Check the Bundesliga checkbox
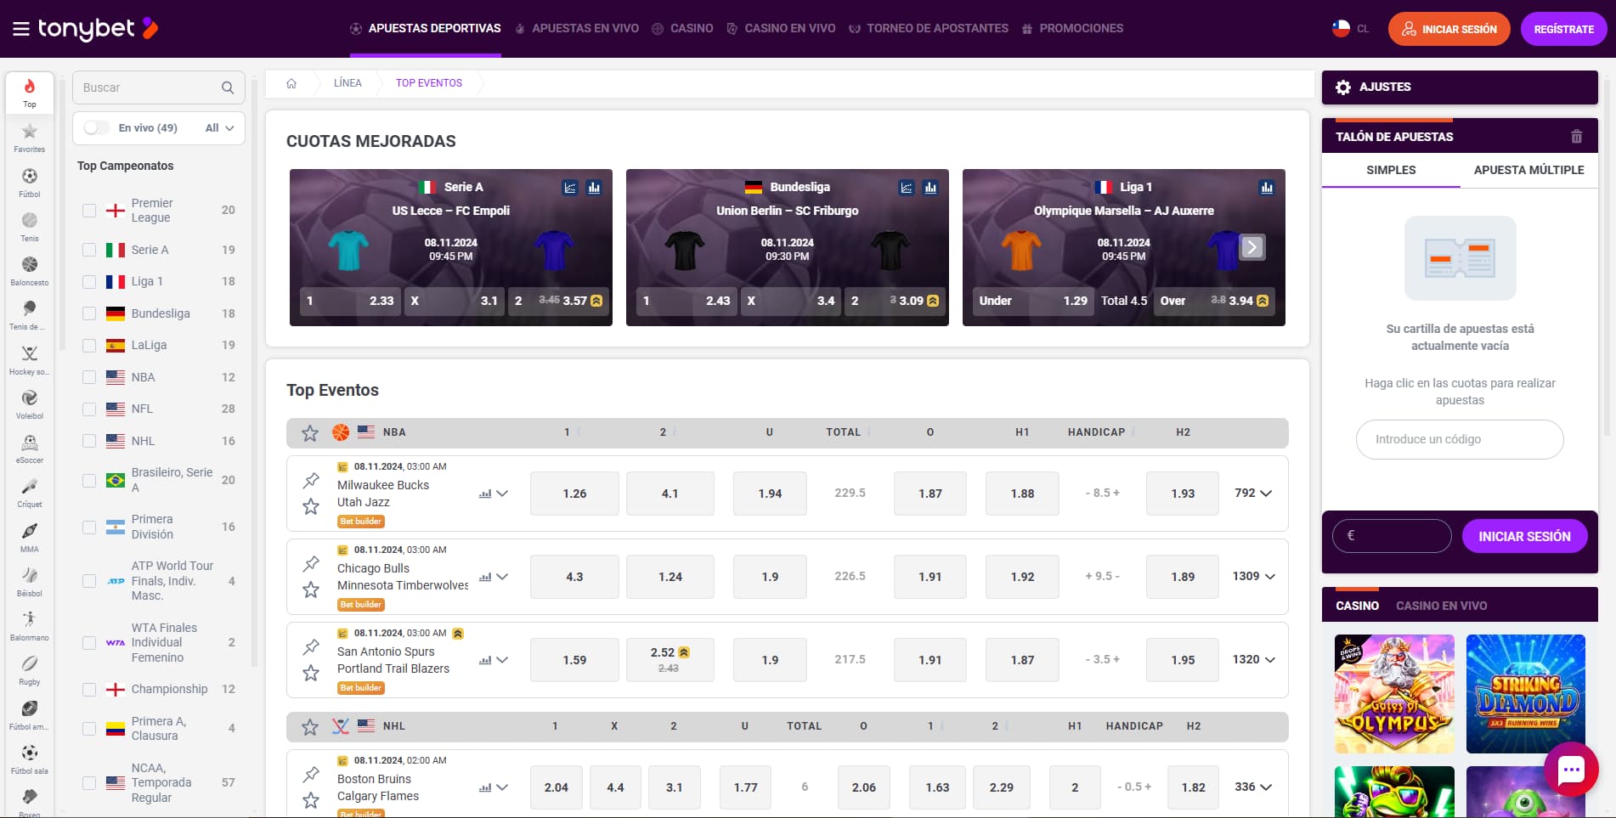The image size is (1616, 818). (x=89, y=313)
